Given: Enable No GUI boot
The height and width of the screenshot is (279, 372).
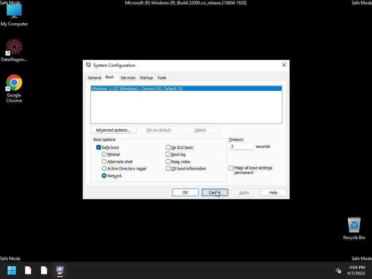Looking at the screenshot, I should pos(168,147).
